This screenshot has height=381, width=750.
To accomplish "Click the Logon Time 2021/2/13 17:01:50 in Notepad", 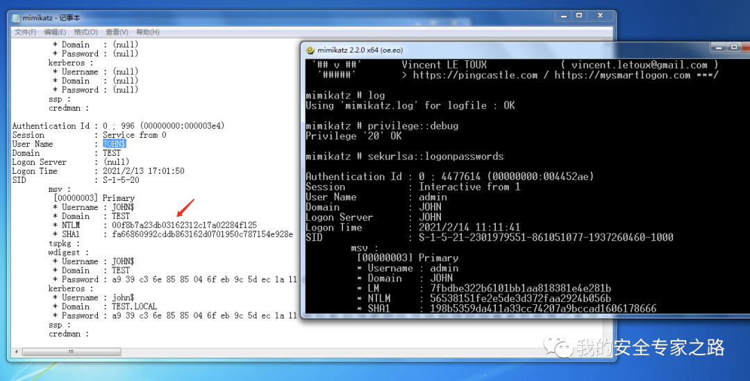I will (x=144, y=171).
